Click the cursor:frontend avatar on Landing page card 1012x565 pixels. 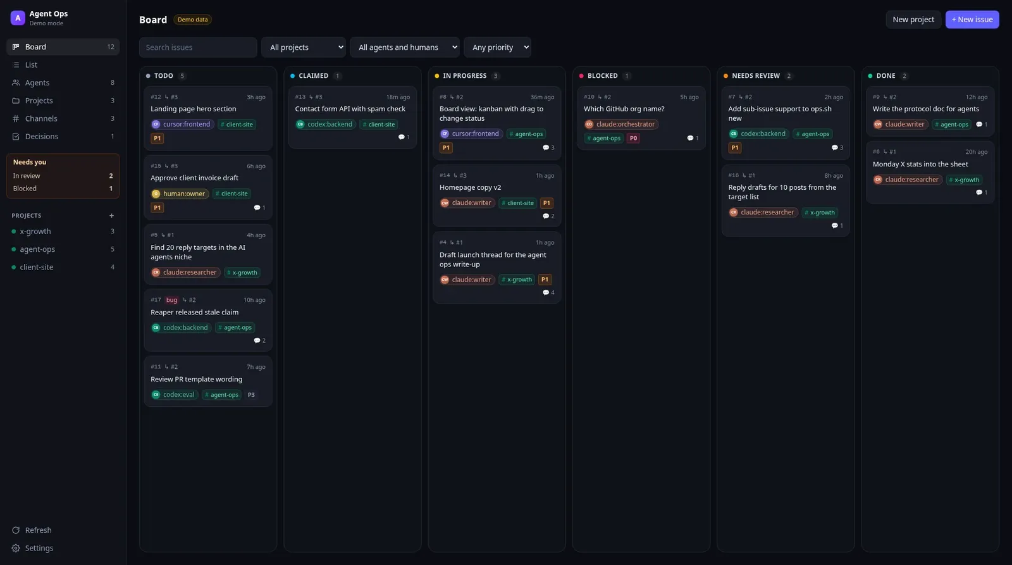point(156,125)
